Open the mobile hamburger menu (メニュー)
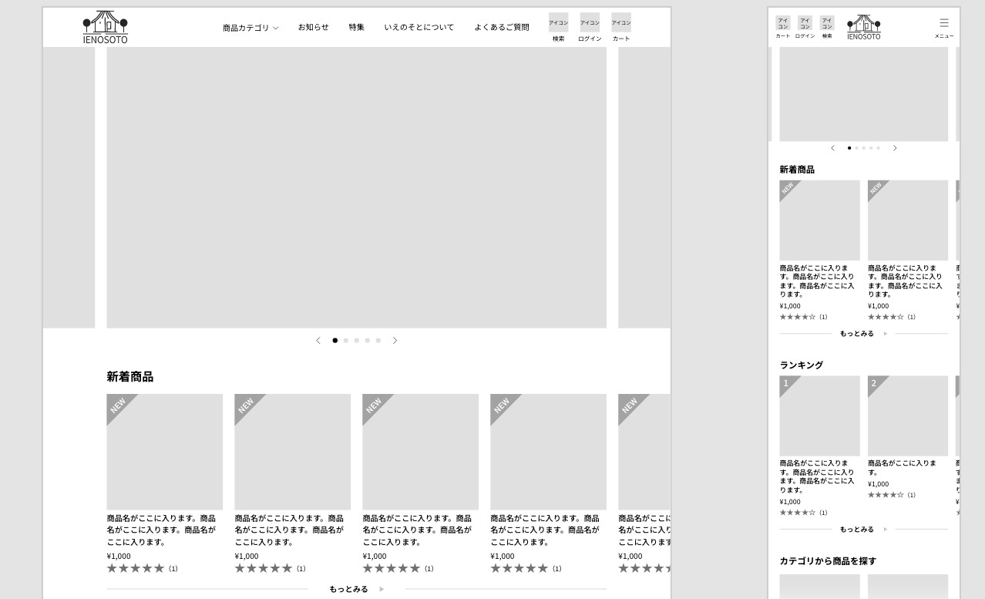Screen dimensions: 985x599 tap(944, 28)
